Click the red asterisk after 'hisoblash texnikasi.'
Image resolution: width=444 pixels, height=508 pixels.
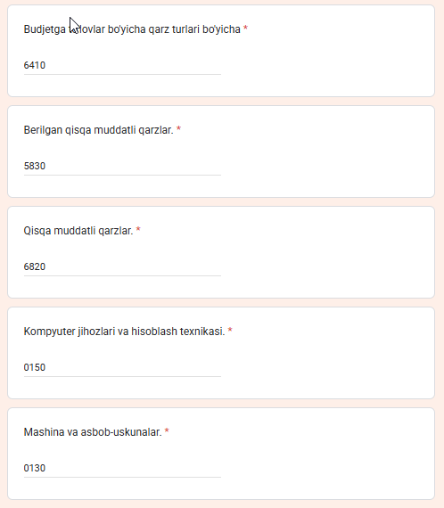coord(230,330)
